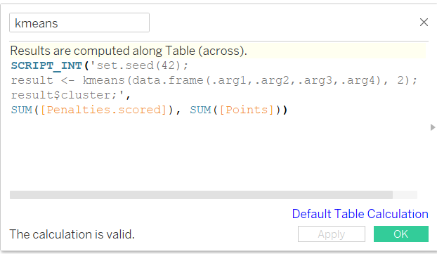The height and width of the screenshot is (254, 437).
Task: Click the horizontal scrollbar in the formula editor
Action: click(x=201, y=195)
